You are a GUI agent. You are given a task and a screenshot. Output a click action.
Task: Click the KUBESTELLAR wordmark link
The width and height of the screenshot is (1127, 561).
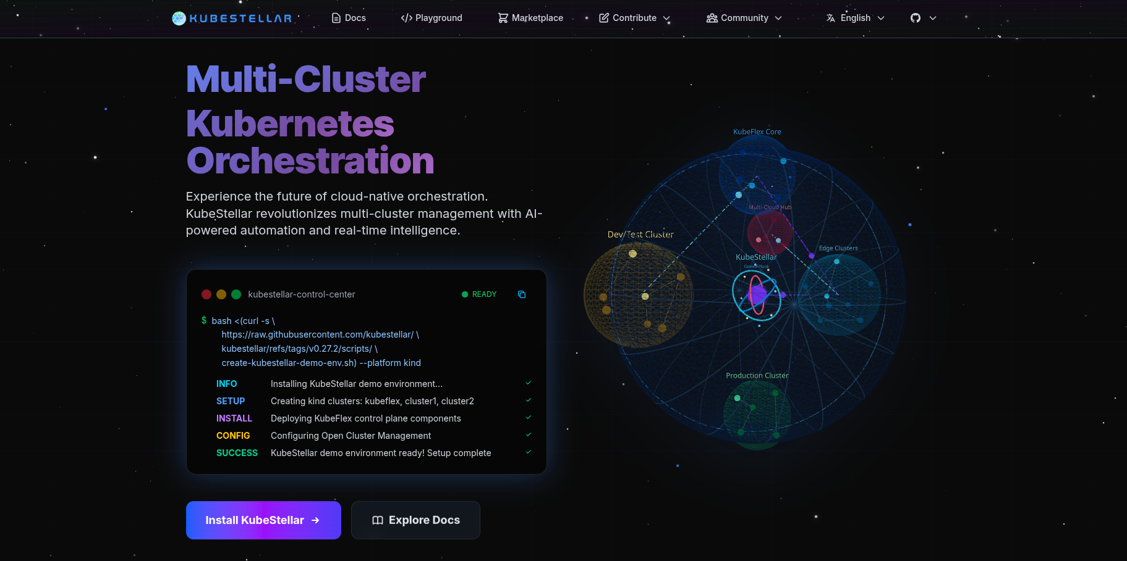coord(240,19)
